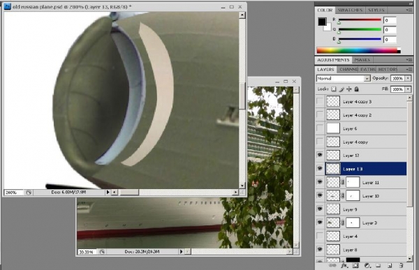Hide Layer 10 with its eye icon
419x270 pixels.
320,195
